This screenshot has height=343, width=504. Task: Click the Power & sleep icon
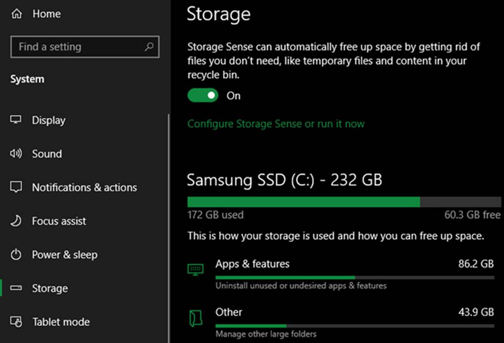[16, 255]
